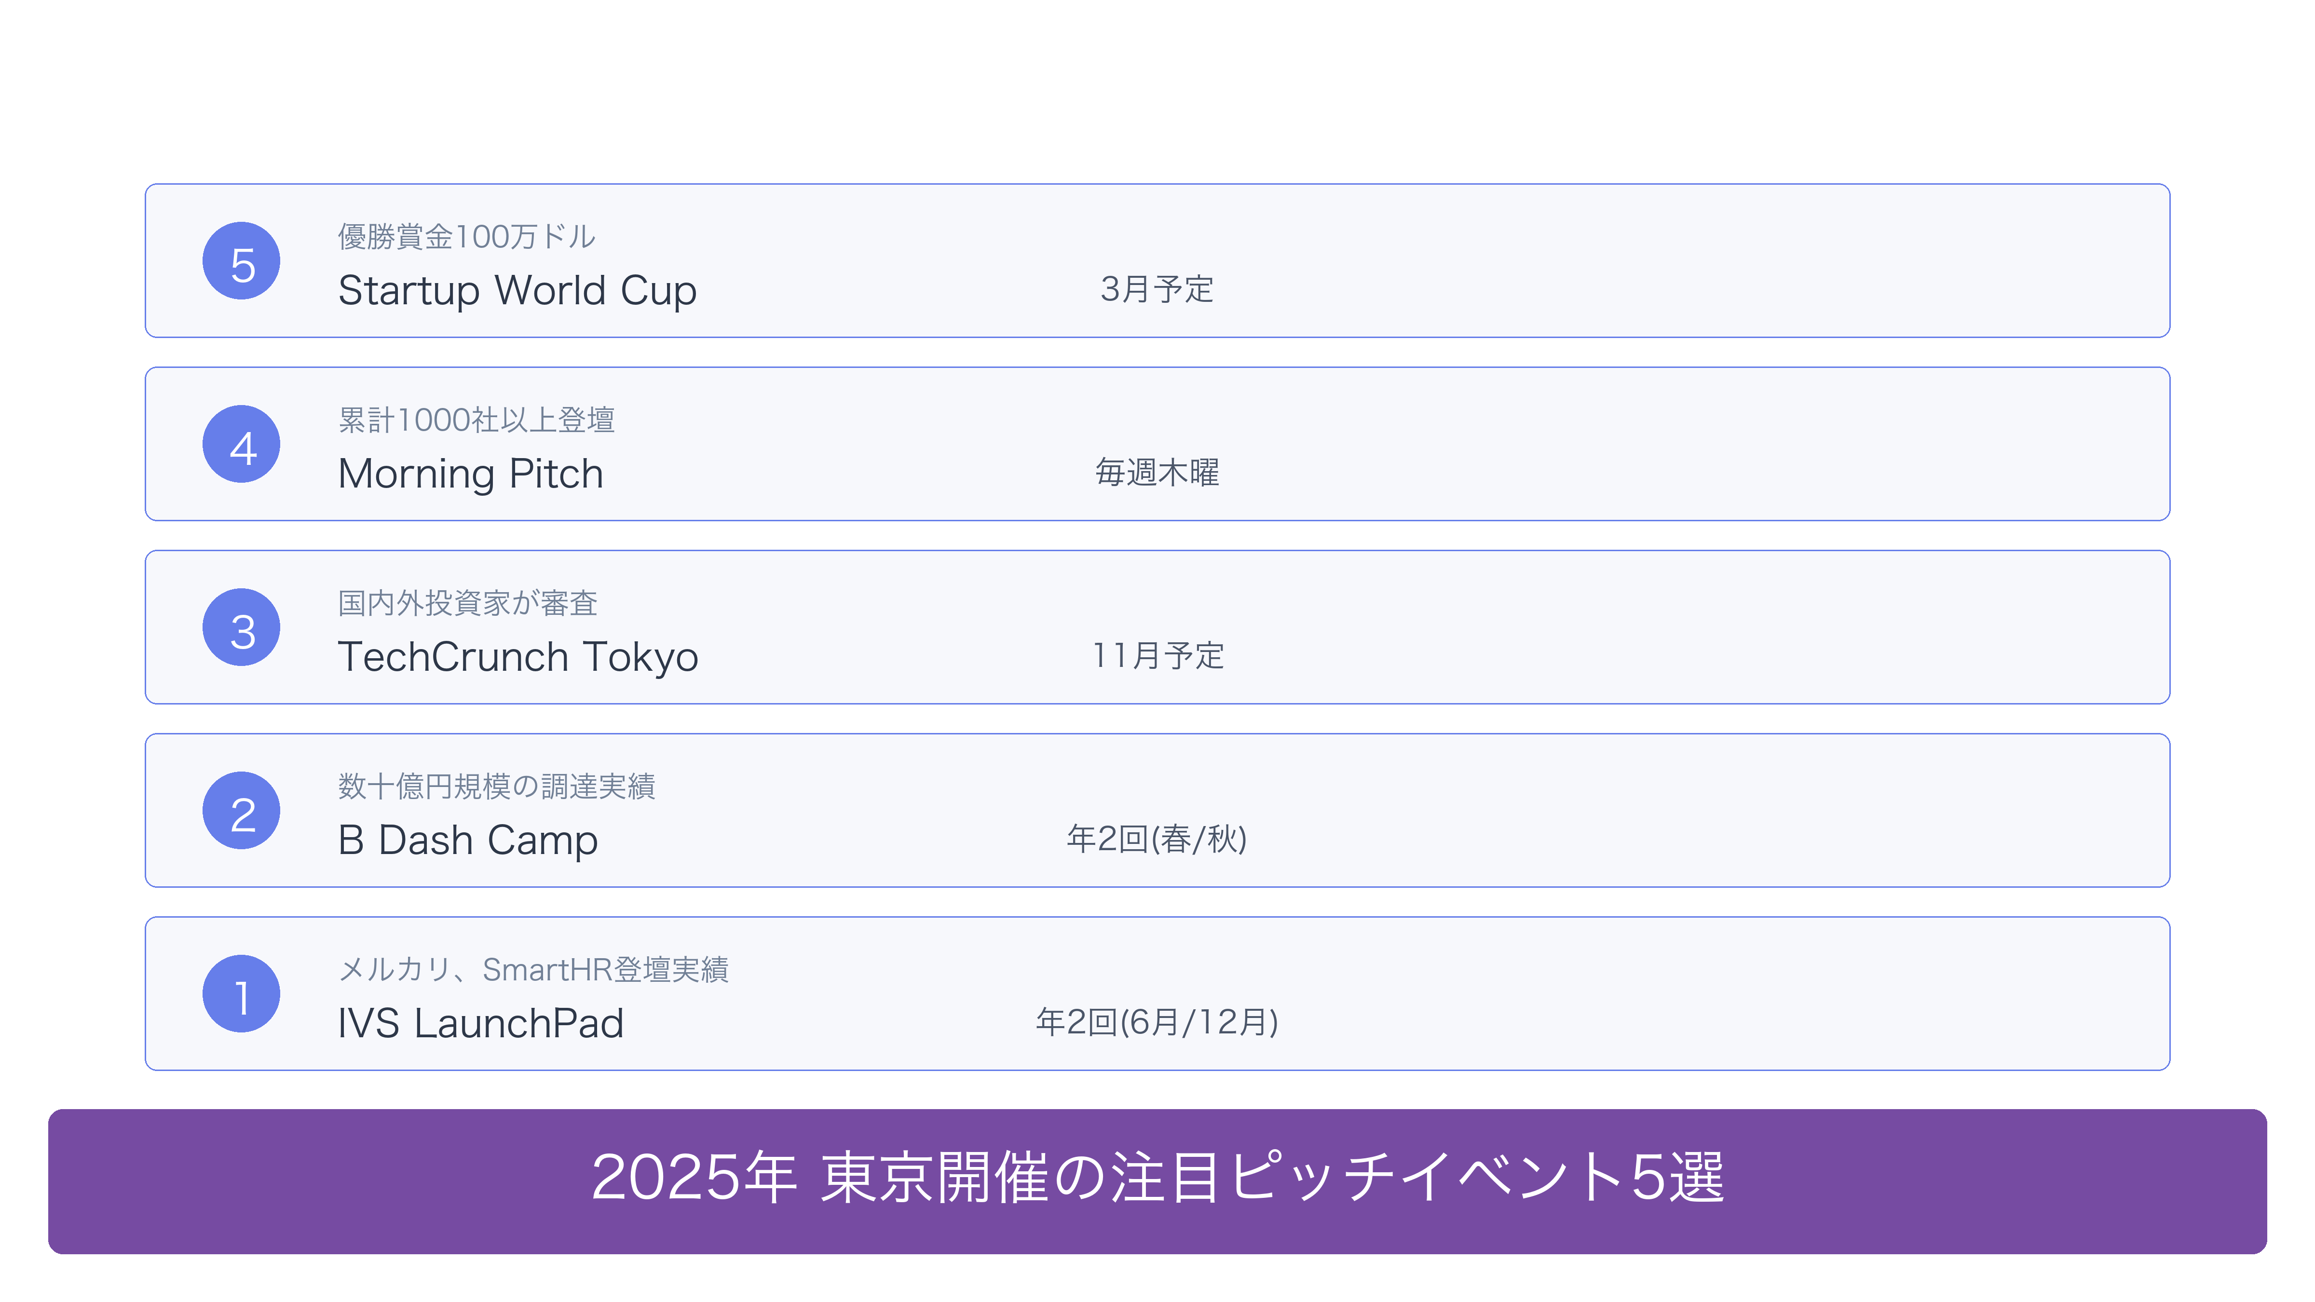The image size is (2315, 1302).
Task: Select the 年2回(6月/12月) schedule label
Action: tap(1157, 1022)
